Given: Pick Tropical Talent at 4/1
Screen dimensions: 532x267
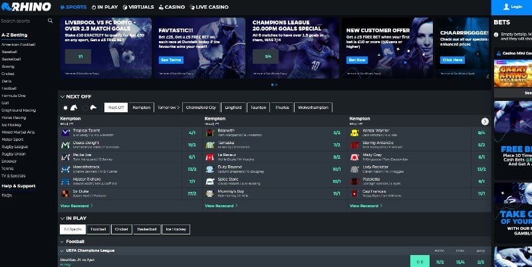Looking at the screenshot, I should 192,133.
